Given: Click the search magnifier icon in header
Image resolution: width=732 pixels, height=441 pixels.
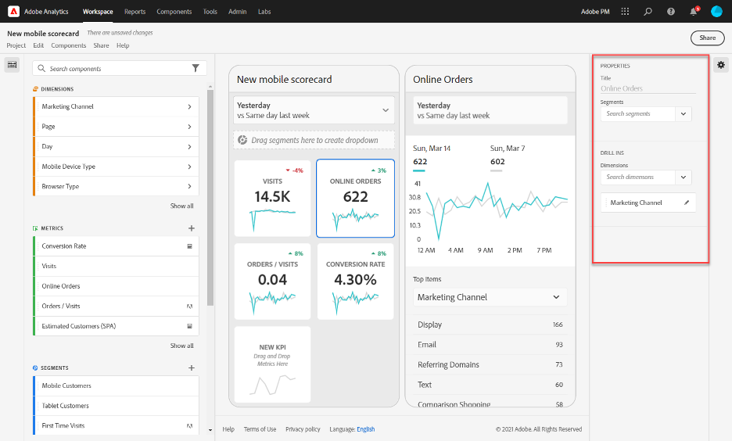Looking at the screenshot, I should tap(648, 12).
